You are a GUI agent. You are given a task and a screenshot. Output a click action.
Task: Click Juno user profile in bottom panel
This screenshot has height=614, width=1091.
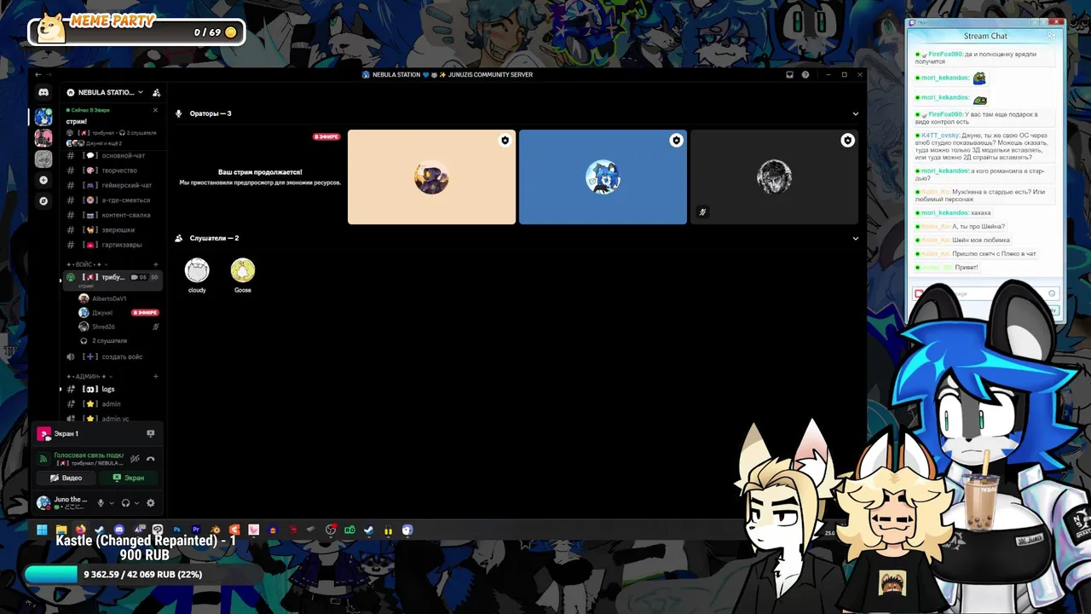coord(65,503)
